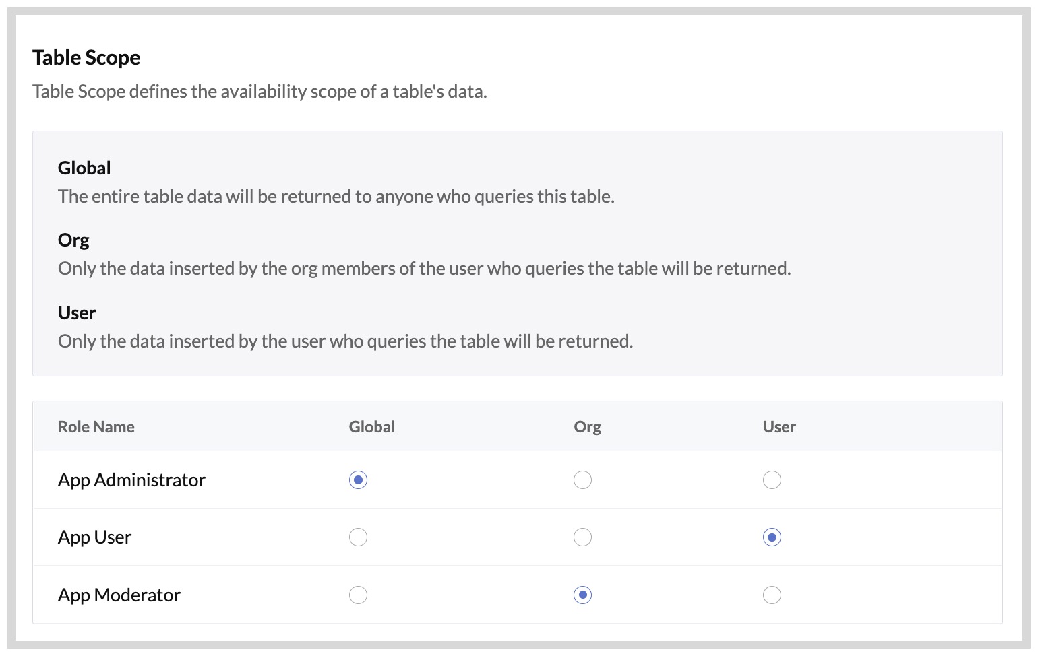Click the Org column header

[587, 426]
